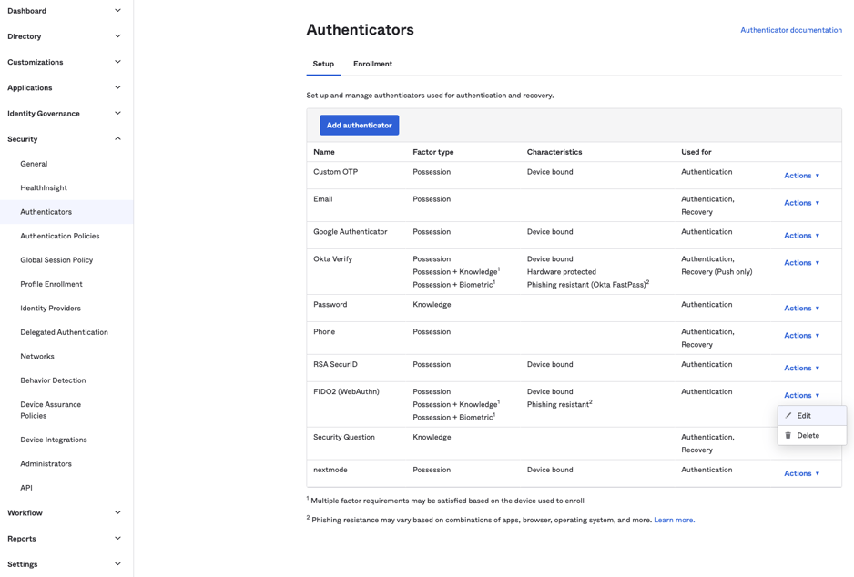Open the Authenticator documentation link
This screenshot has width=854, height=577.
790,30
